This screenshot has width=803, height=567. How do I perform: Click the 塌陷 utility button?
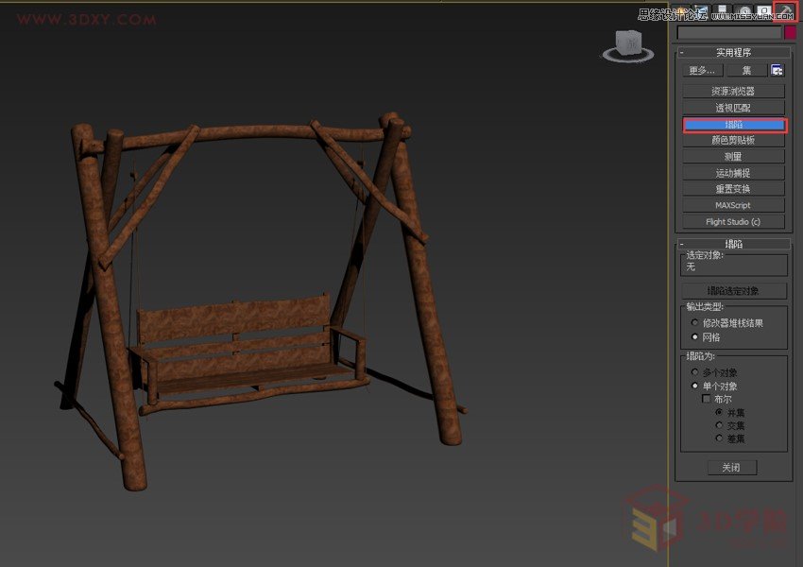click(x=734, y=125)
